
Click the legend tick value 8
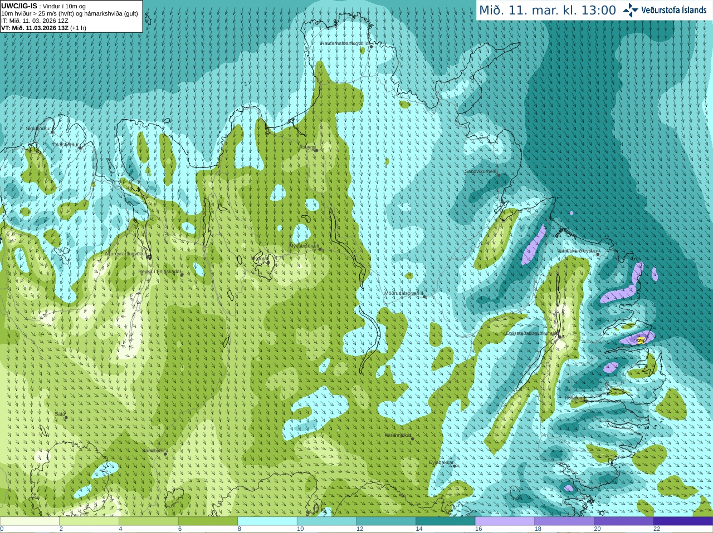(240, 529)
